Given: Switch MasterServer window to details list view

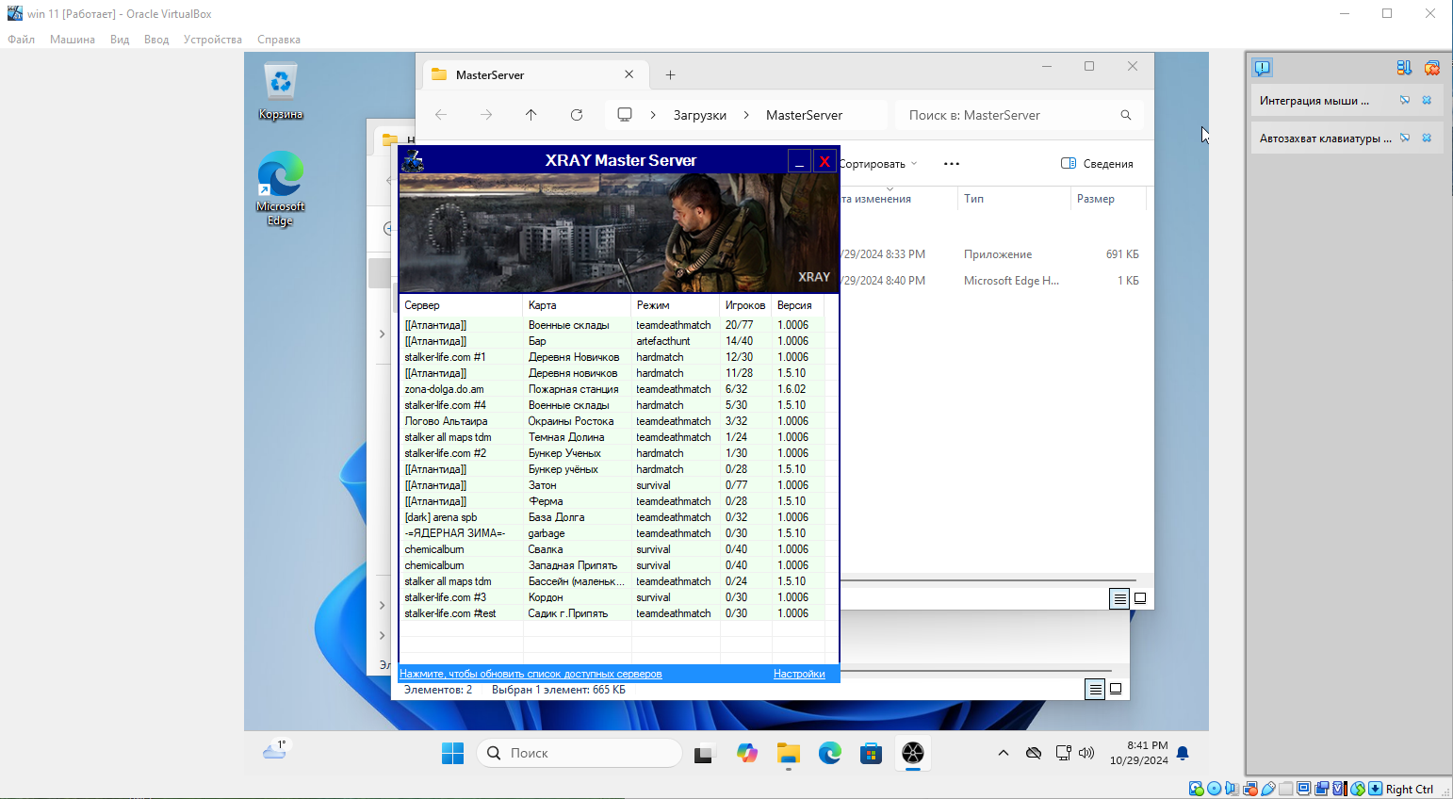Looking at the screenshot, I should [1119, 598].
